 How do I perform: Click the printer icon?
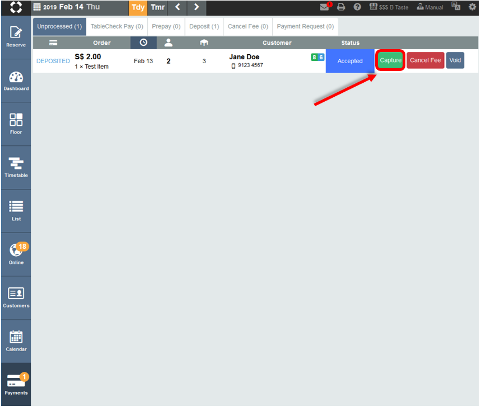341,7
